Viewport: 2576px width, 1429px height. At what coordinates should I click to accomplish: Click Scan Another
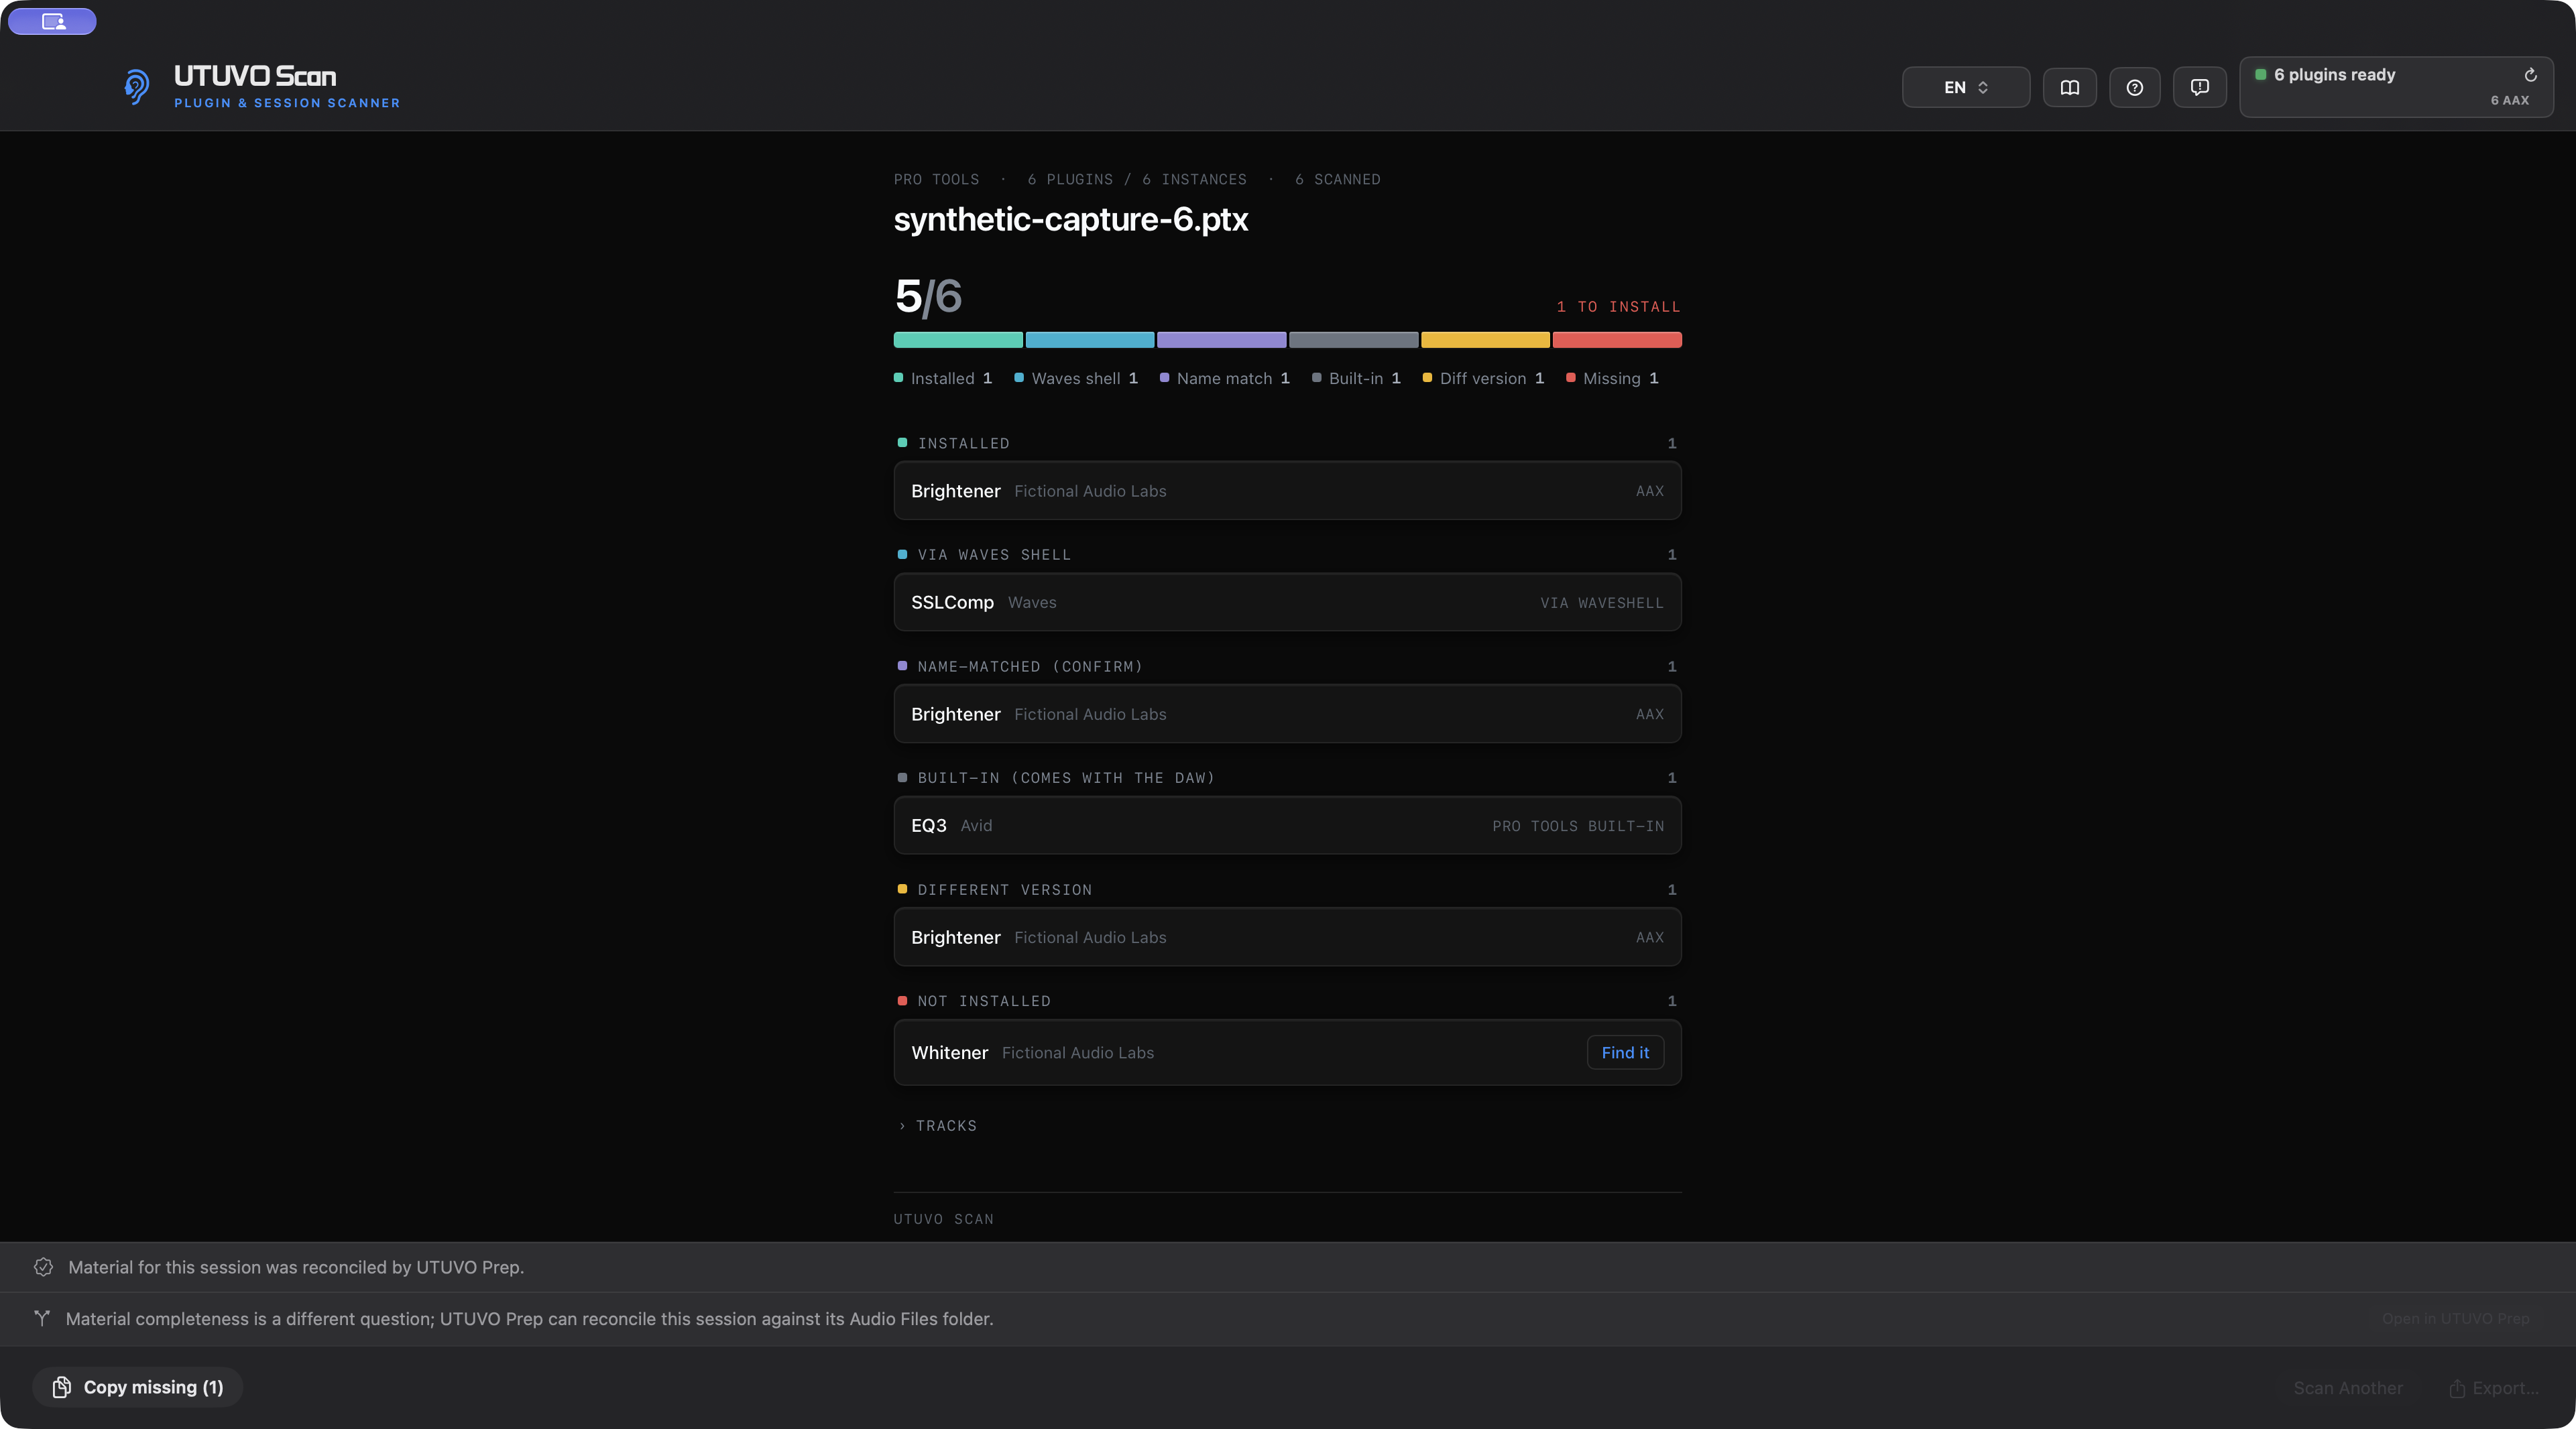tap(2347, 1388)
